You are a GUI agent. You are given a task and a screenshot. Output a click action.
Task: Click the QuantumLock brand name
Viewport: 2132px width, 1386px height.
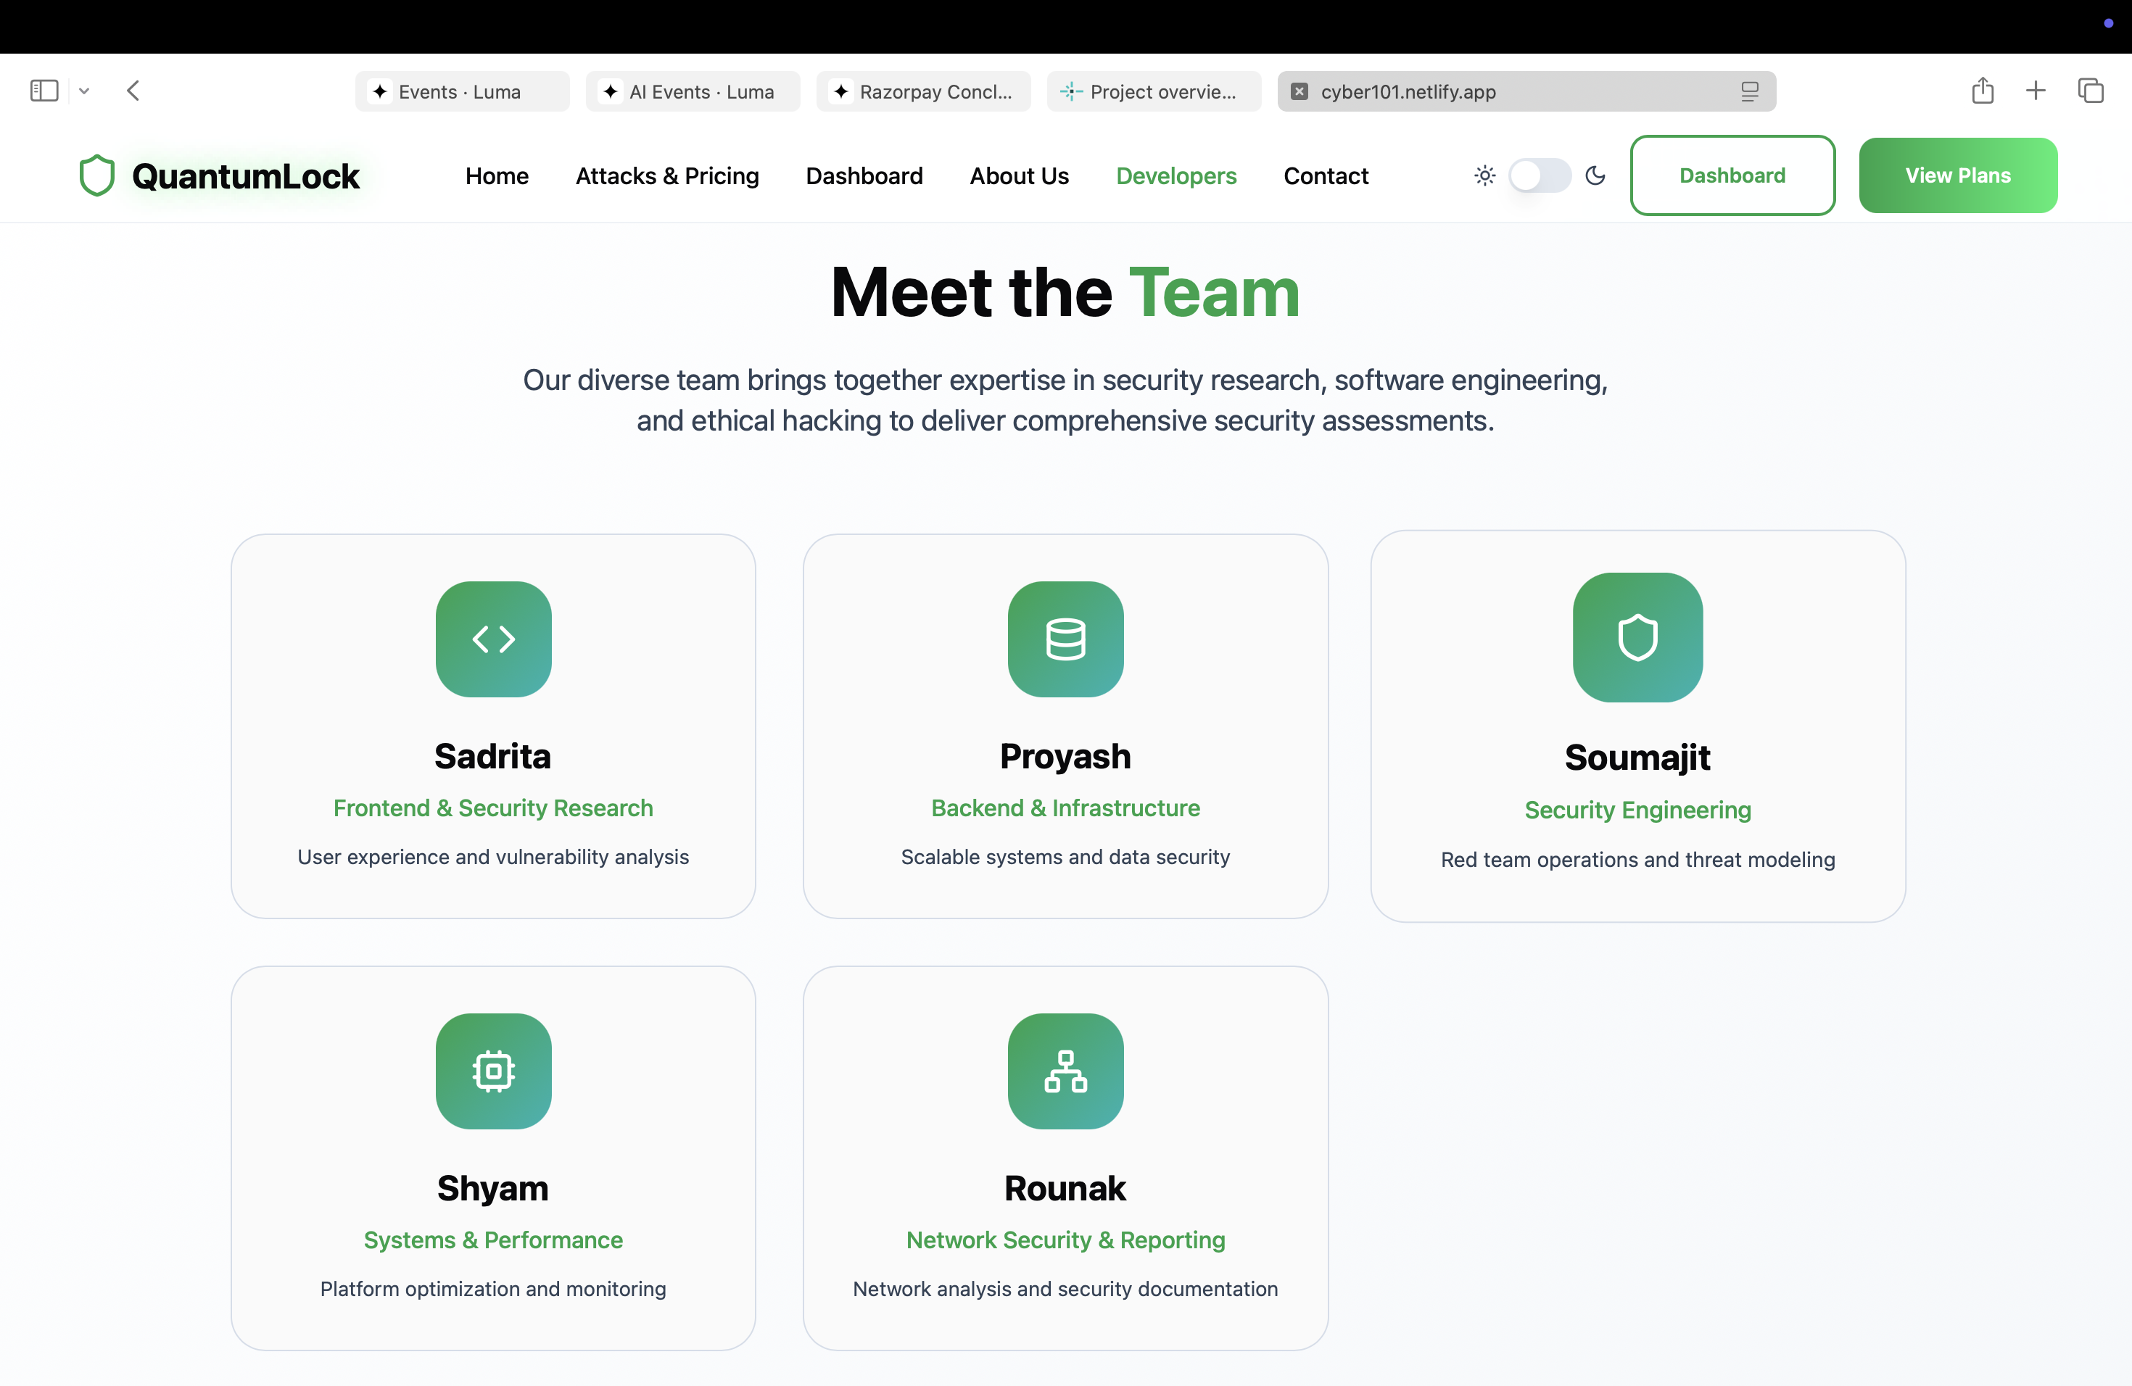(245, 176)
